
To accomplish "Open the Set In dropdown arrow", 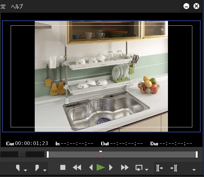I will [x=25, y=170].
